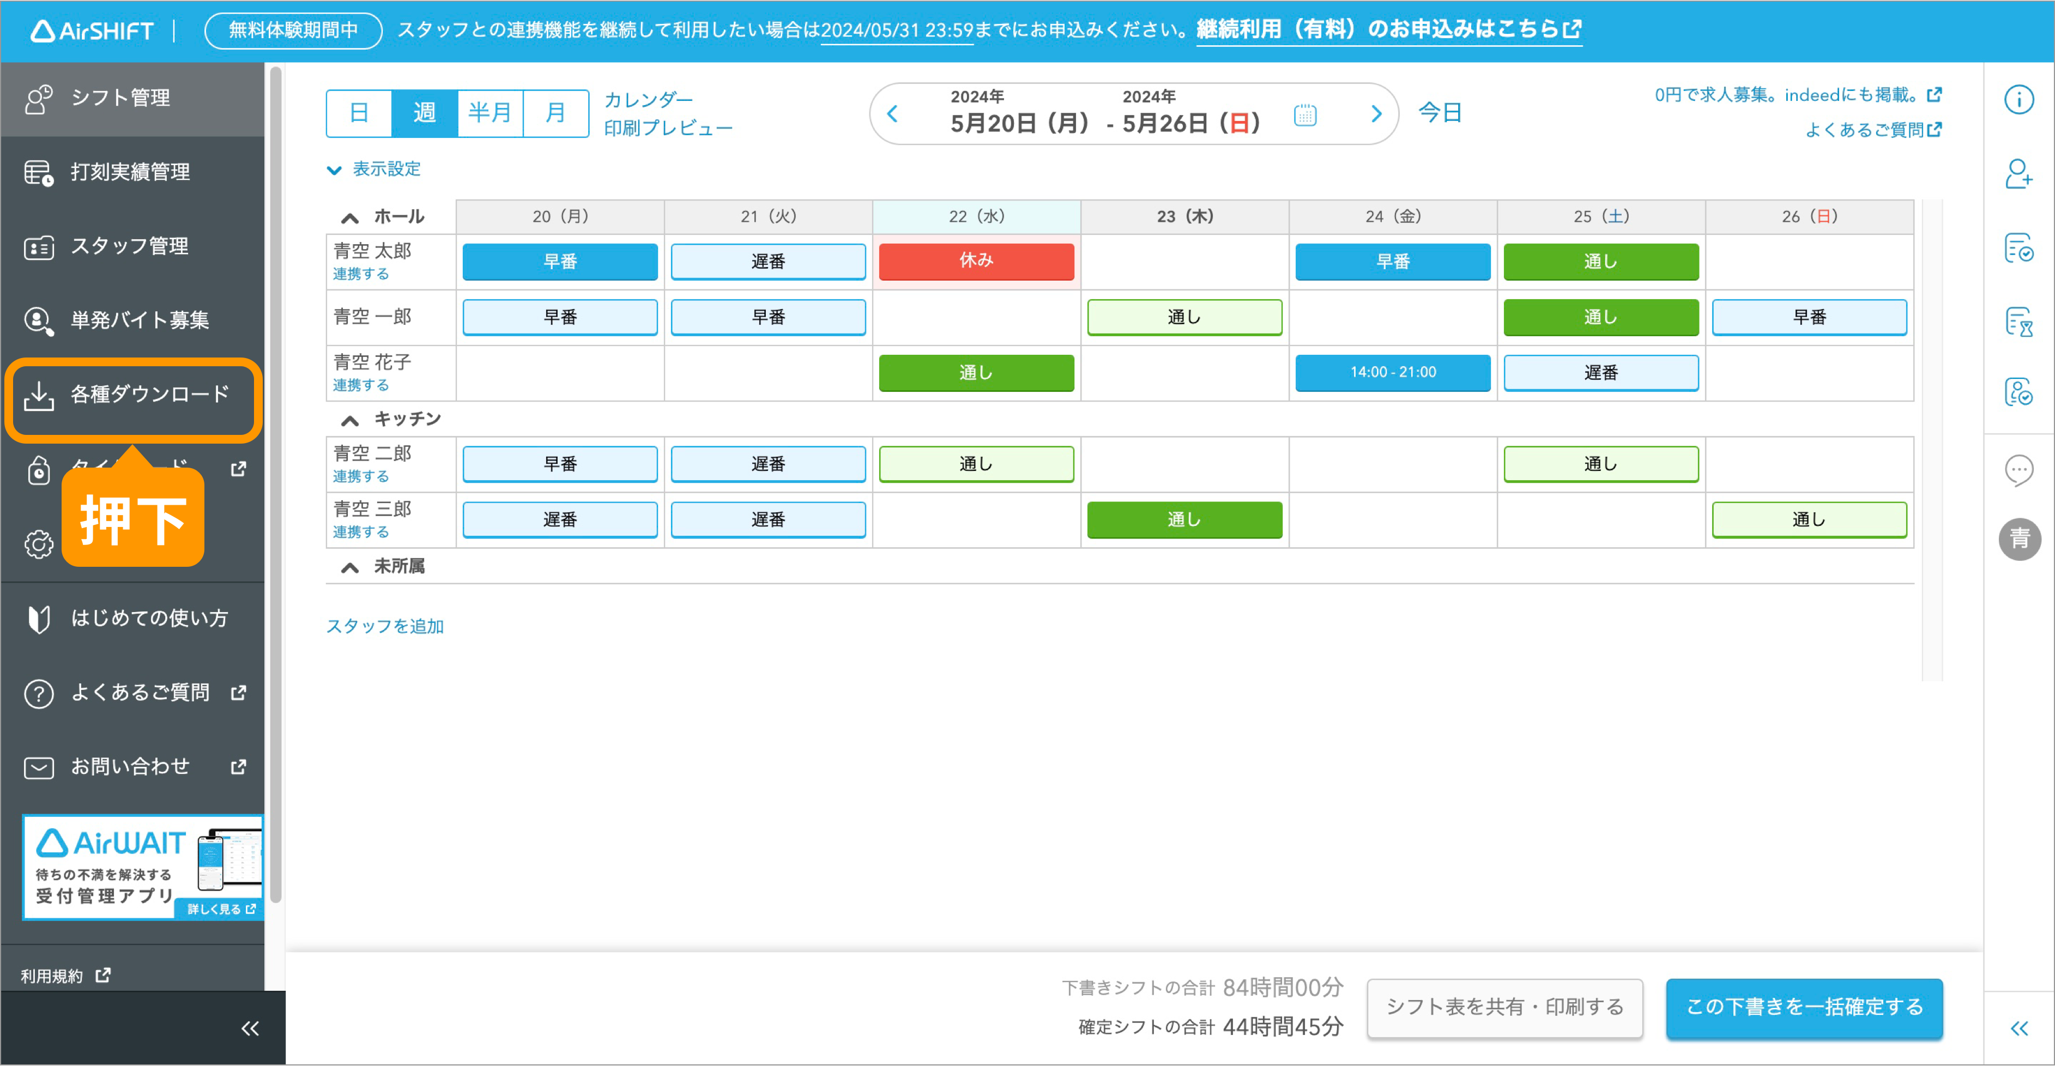Open the indeed job posting link

1798,95
